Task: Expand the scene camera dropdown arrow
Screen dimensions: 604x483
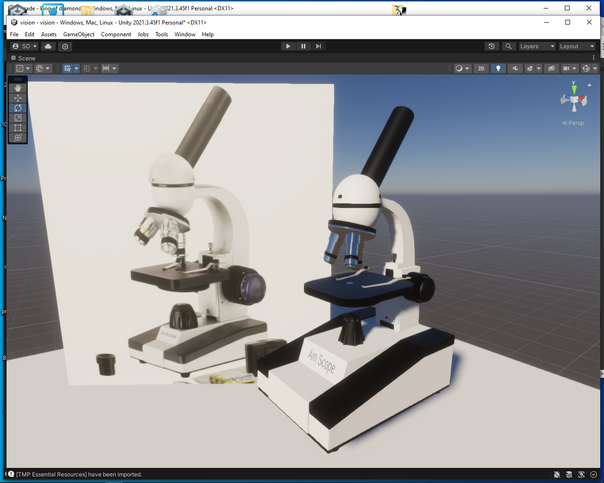Action: (574, 68)
